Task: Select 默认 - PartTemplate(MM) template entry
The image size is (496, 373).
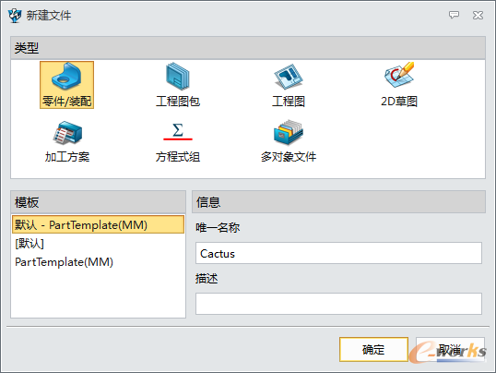Action: [x=98, y=224]
